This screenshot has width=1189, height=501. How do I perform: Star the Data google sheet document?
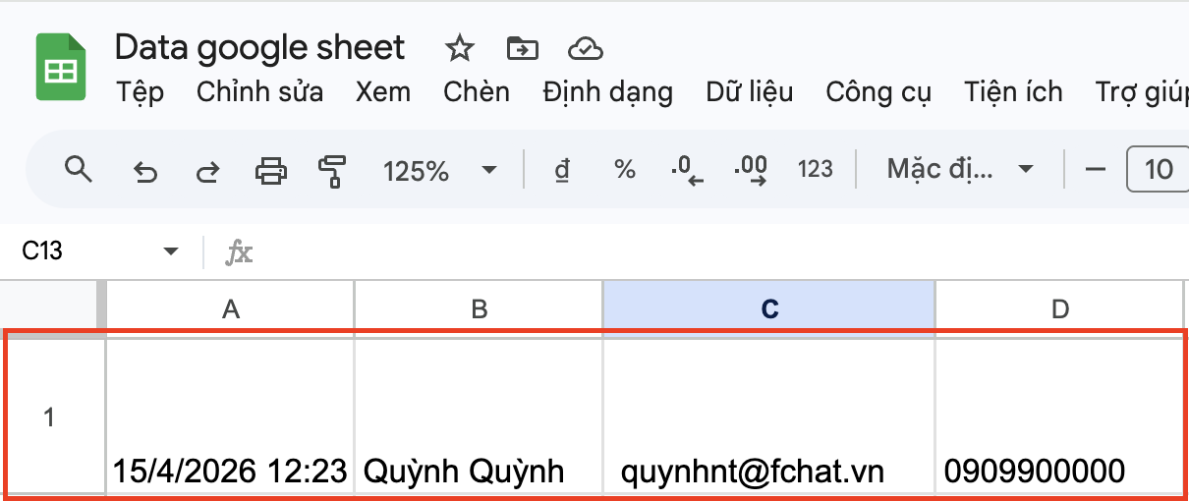(459, 48)
